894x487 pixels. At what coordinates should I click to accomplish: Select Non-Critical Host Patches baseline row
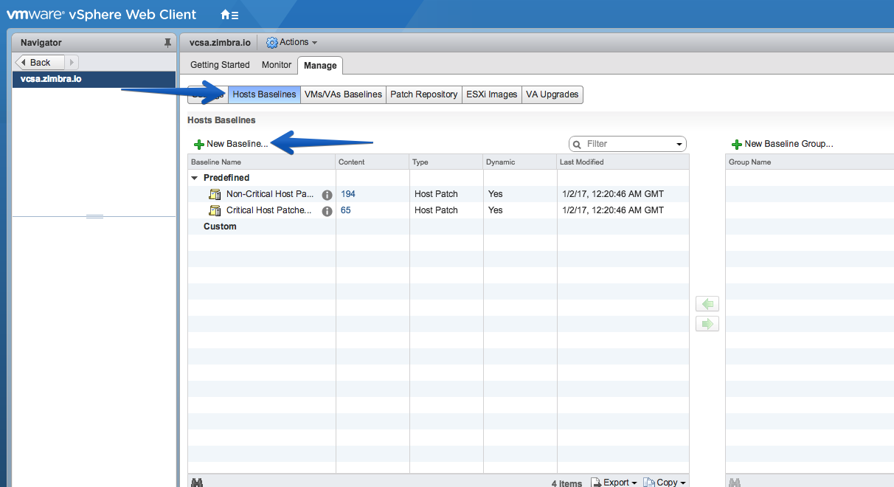pos(438,194)
